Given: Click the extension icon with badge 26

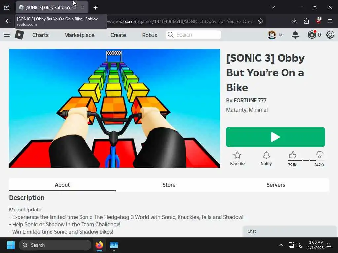Looking at the screenshot, I should (x=319, y=20).
